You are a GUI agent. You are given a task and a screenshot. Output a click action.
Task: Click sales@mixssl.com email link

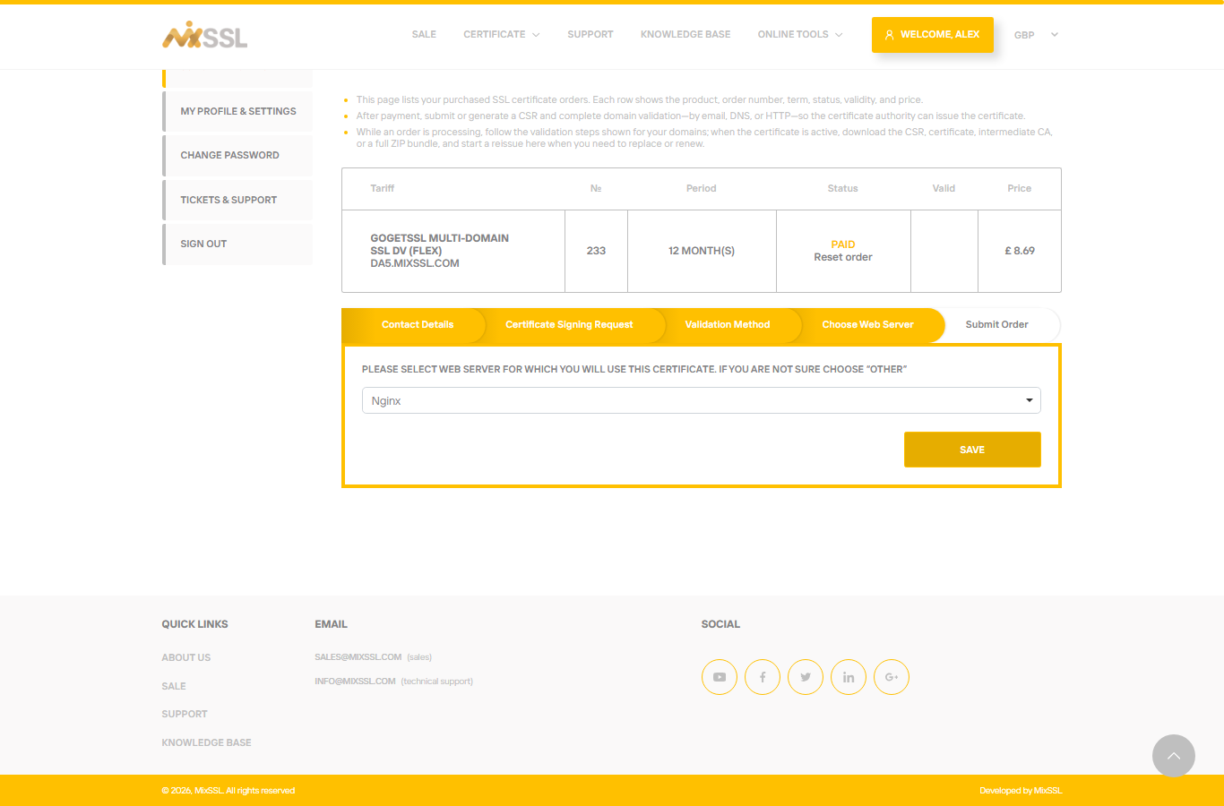(358, 657)
